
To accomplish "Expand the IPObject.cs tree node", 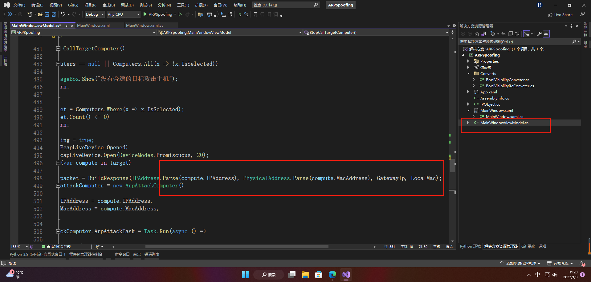I will [468, 104].
